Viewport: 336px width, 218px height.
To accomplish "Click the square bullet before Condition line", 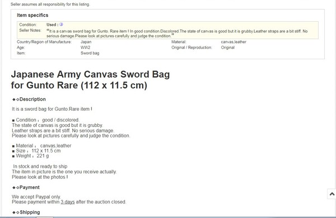I will [13, 120].
